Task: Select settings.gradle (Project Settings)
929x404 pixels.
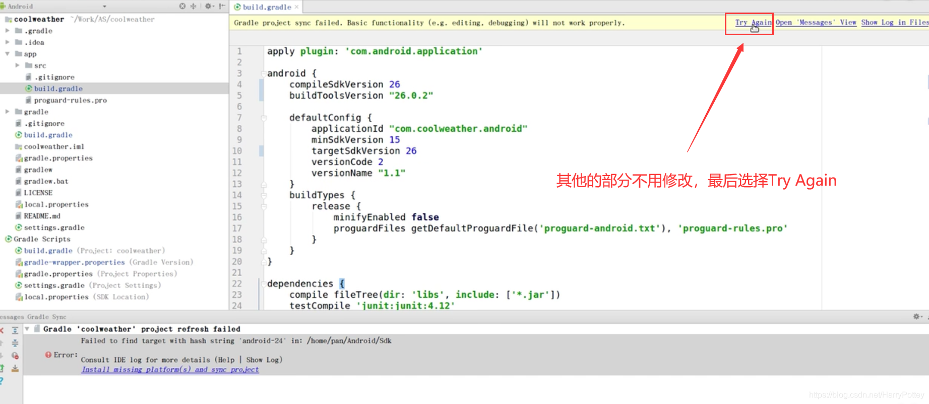Action: tap(92, 285)
